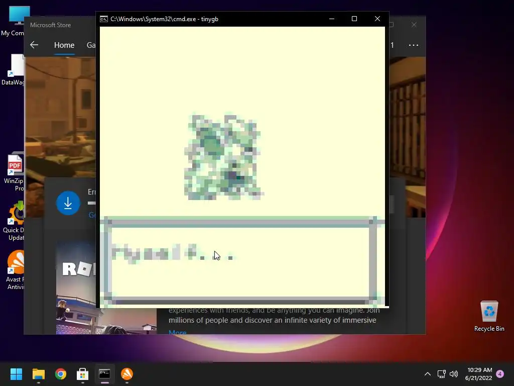The height and width of the screenshot is (386, 514).
Task: Minimize the tinygb cmd window
Action: (332, 19)
